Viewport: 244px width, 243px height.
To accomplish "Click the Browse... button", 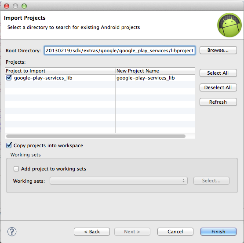I will (x=218, y=50).
